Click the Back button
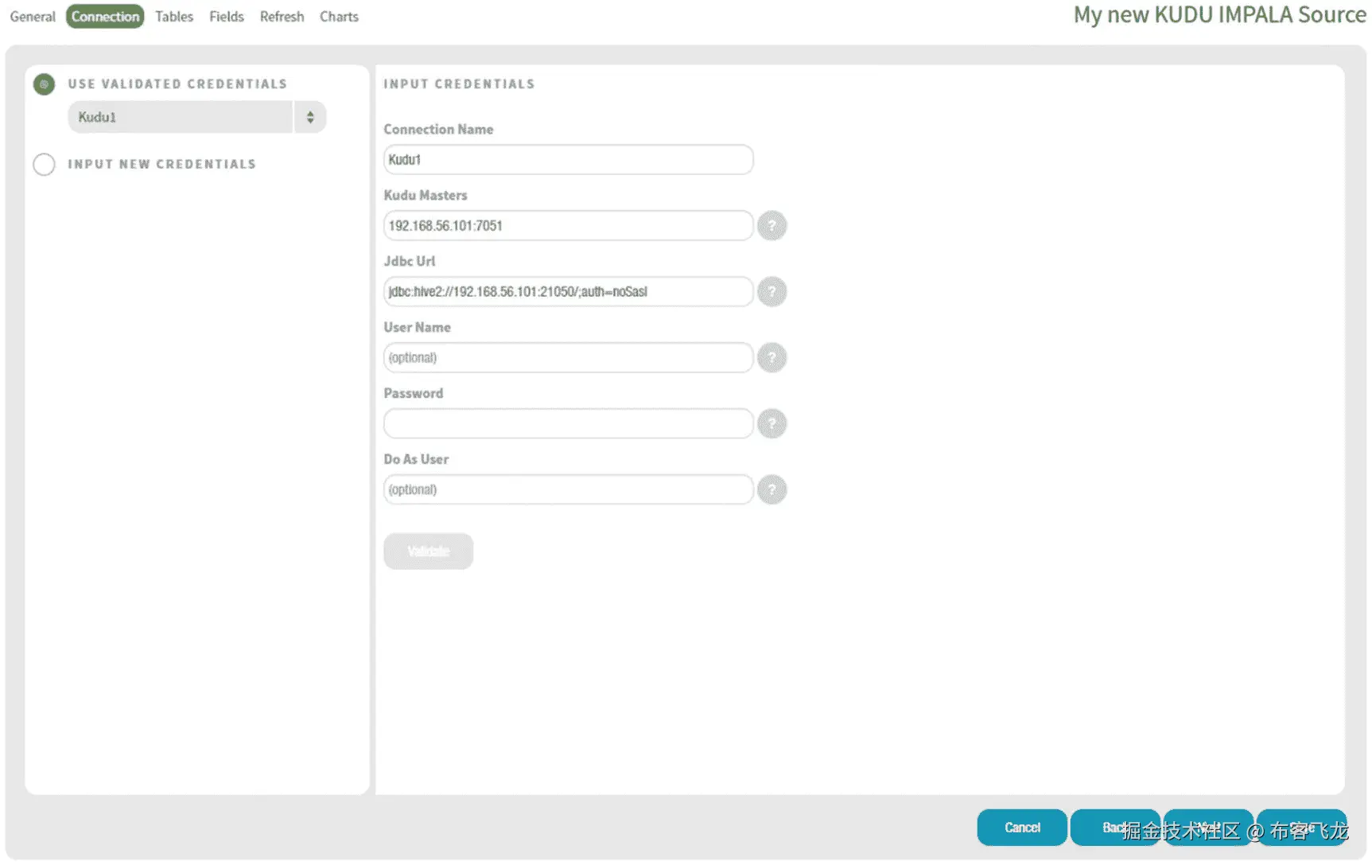Viewport: 1372px width, 865px height. click(x=1115, y=828)
